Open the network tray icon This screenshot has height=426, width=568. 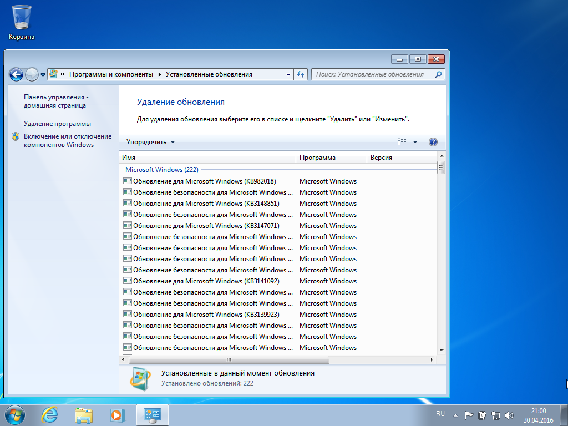[x=495, y=415]
